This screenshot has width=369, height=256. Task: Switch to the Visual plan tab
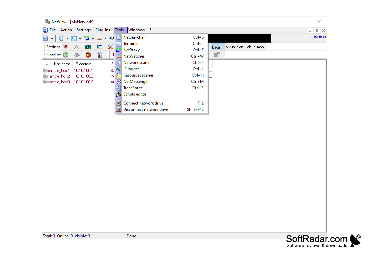(235, 47)
